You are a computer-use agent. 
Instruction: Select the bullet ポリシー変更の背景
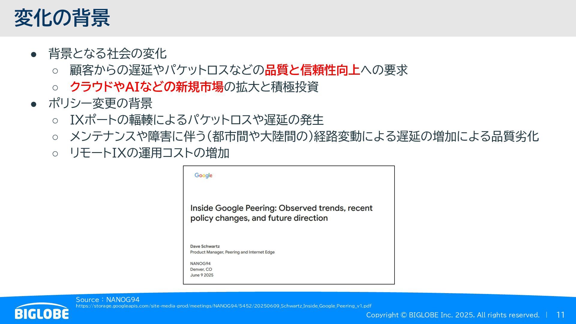100,103
